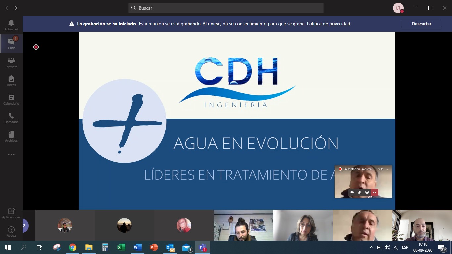This screenshot has height=254, width=452.
Task: Select the first participant avatar thumbnail
Action: pyautogui.click(x=65, y=225)
